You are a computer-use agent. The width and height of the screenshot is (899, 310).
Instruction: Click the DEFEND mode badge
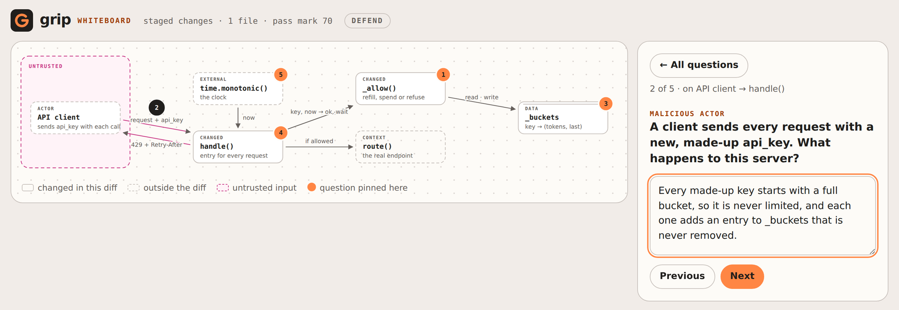pos(367,21)
